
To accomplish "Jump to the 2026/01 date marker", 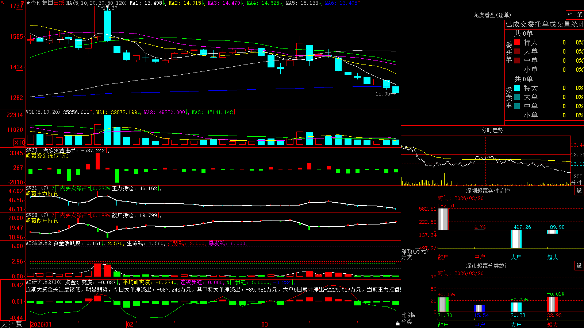I will click(x=41, y=324).
